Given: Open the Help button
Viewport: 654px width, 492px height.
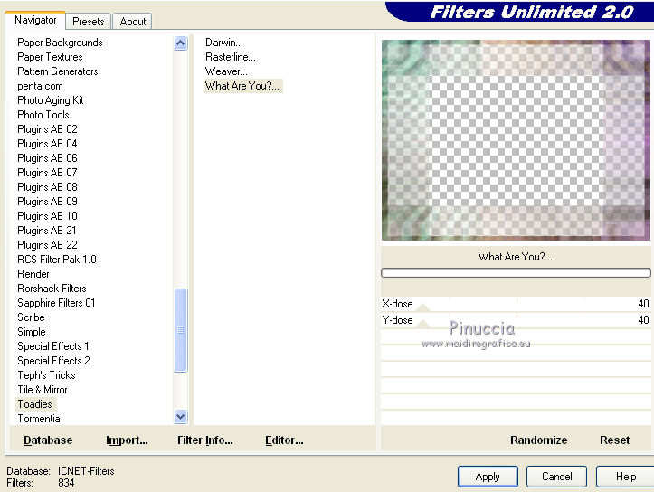Looking at the screenshot, I should coord(625,476).
